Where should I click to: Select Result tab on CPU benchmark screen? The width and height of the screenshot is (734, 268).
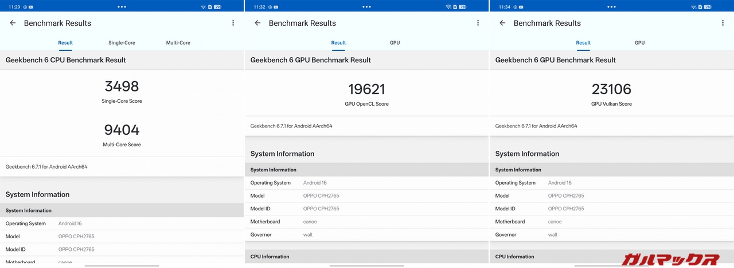pos(65,43)
